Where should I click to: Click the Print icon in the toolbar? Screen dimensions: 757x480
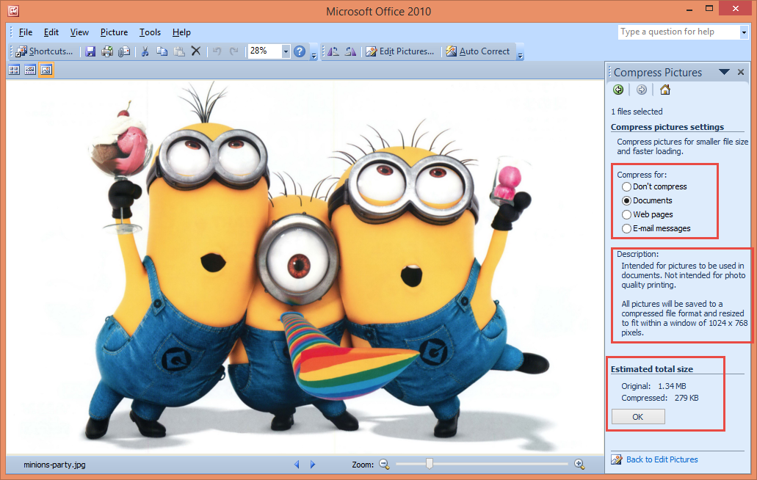click(x=107, y=51)
